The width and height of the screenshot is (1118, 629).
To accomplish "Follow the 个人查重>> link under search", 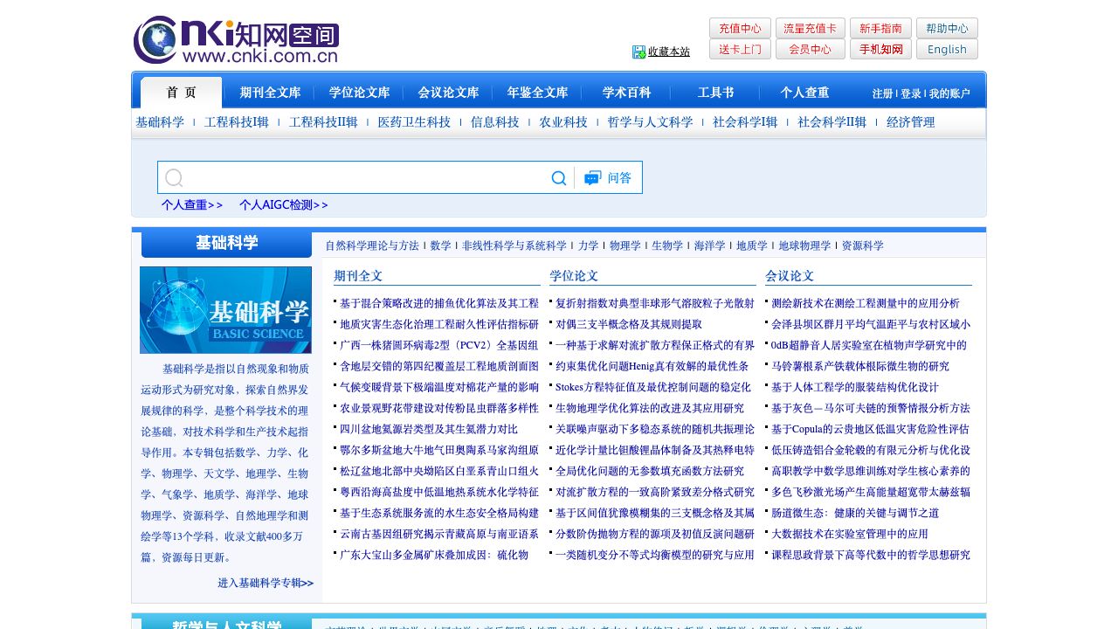I will point(191,205).
